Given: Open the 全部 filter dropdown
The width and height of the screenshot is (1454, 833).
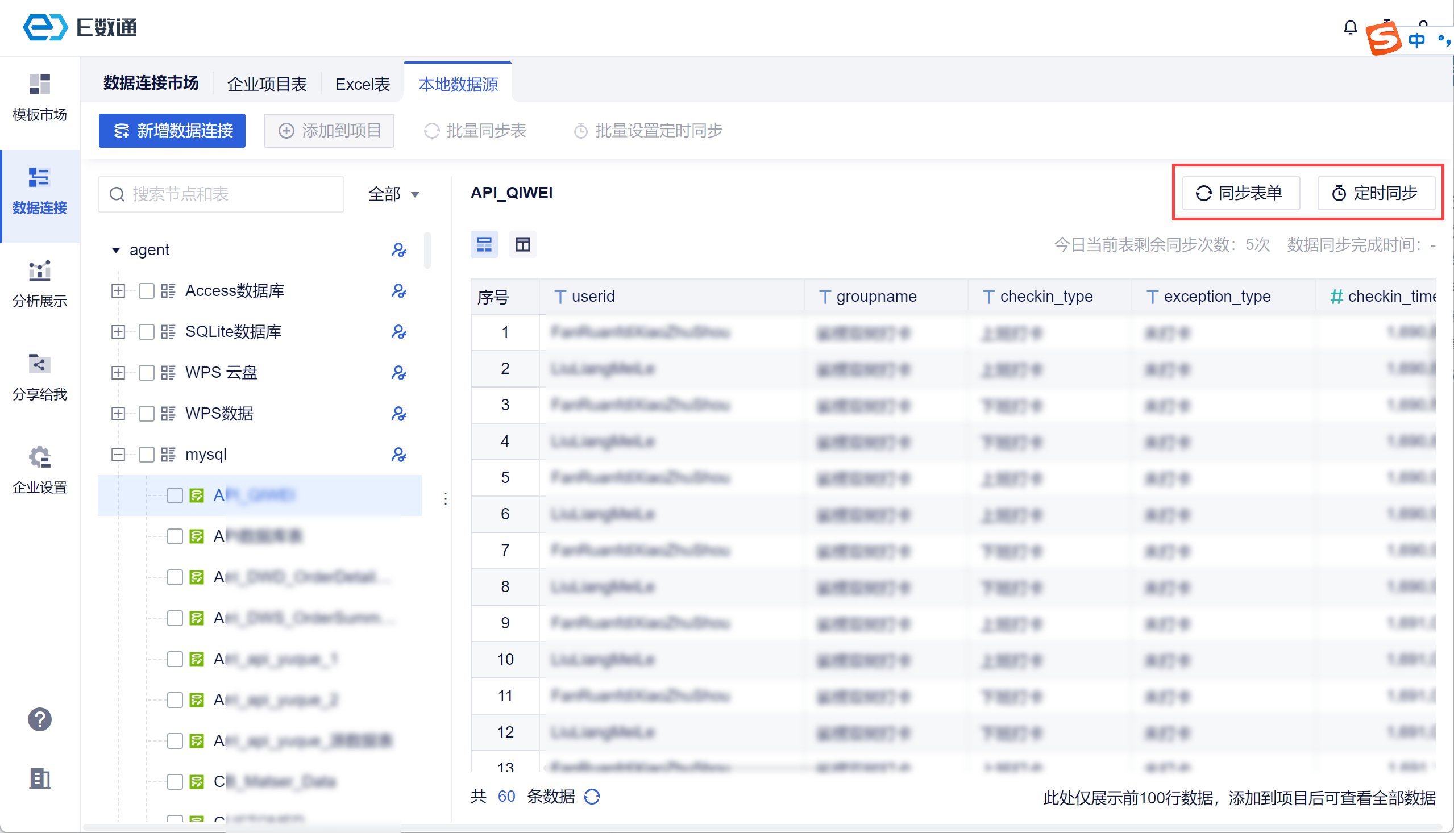Looking at the screenshot, I should (x=394, y=194).
